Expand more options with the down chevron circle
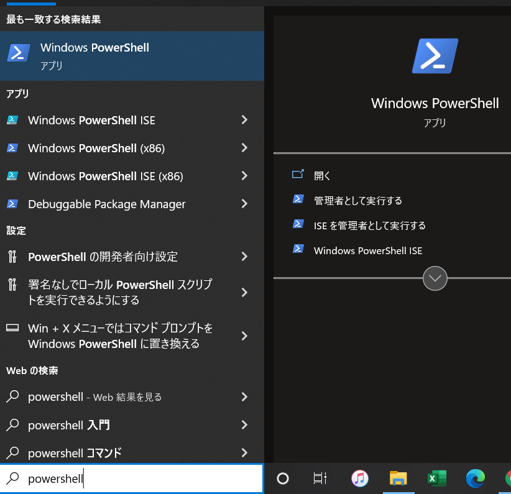The width and height of the screenshot is (511, 494). (435, 278)
